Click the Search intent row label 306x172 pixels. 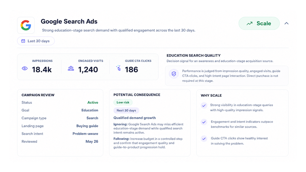(32, 134)
